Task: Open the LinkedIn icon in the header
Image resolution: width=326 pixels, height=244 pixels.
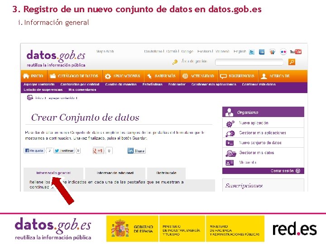Action: coord(262,52)
